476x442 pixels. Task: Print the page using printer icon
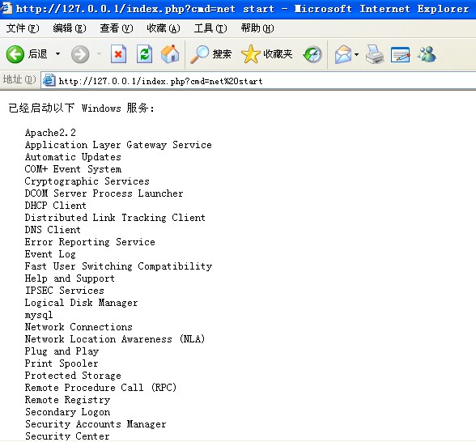(x=375, y=54)
